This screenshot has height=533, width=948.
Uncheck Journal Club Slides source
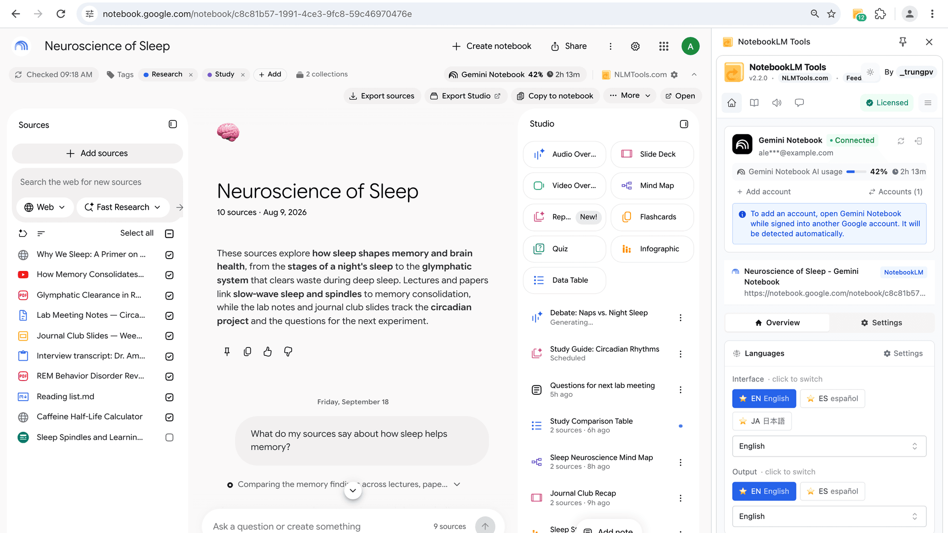tap(169, 336)
